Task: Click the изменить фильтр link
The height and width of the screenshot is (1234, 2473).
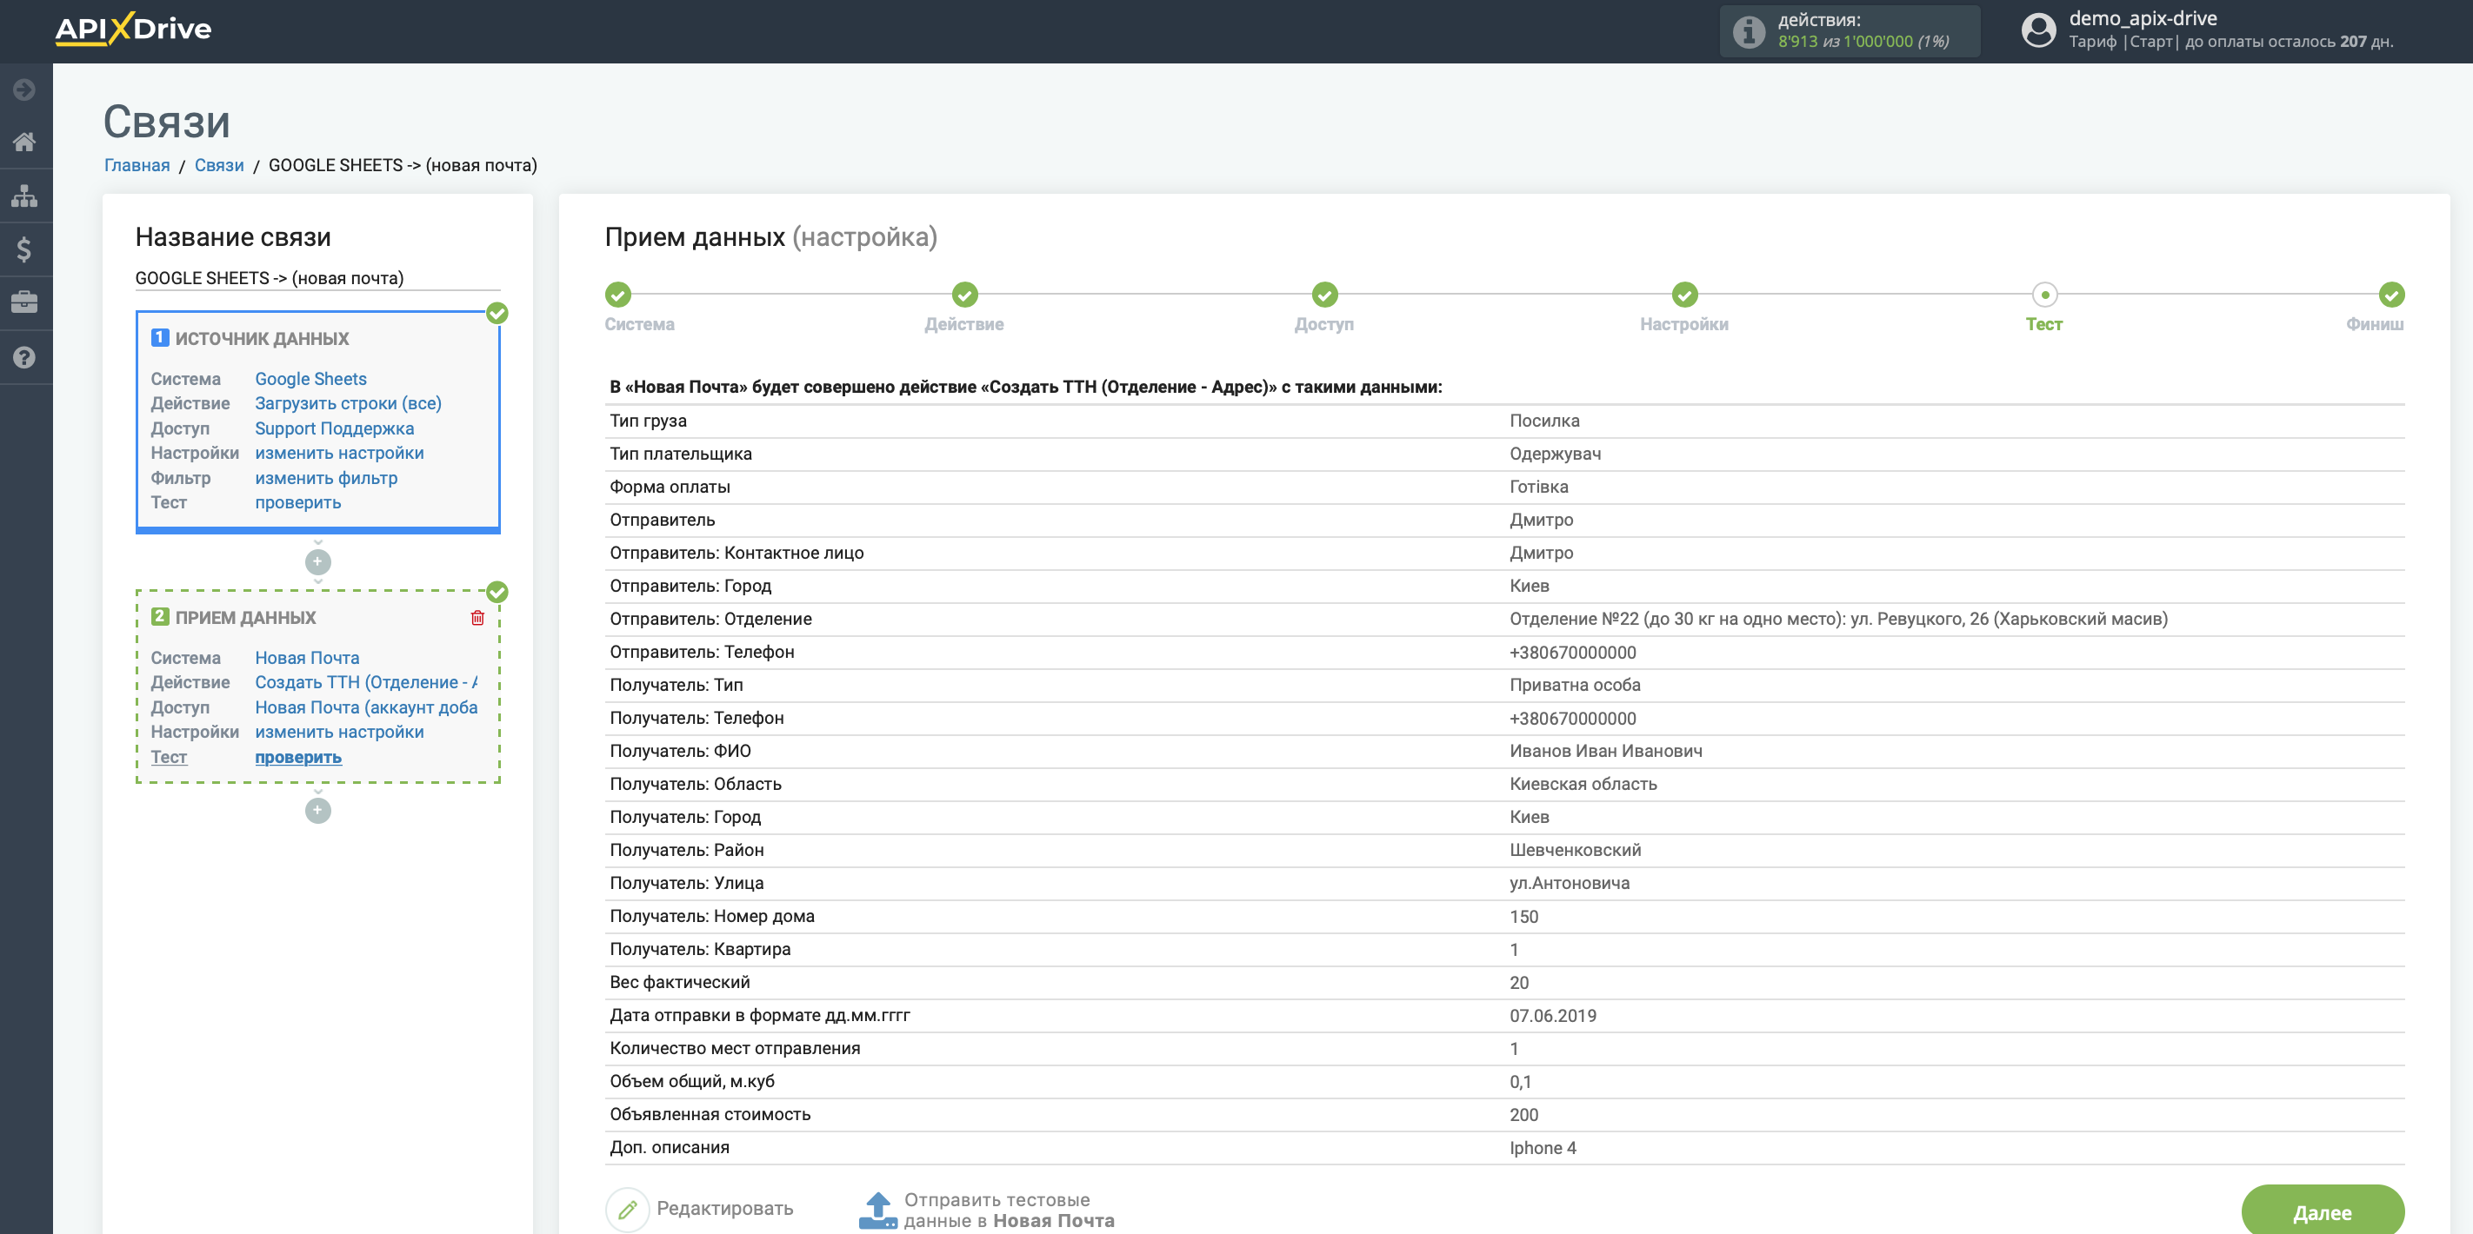Action: click(x=326, y=478)
